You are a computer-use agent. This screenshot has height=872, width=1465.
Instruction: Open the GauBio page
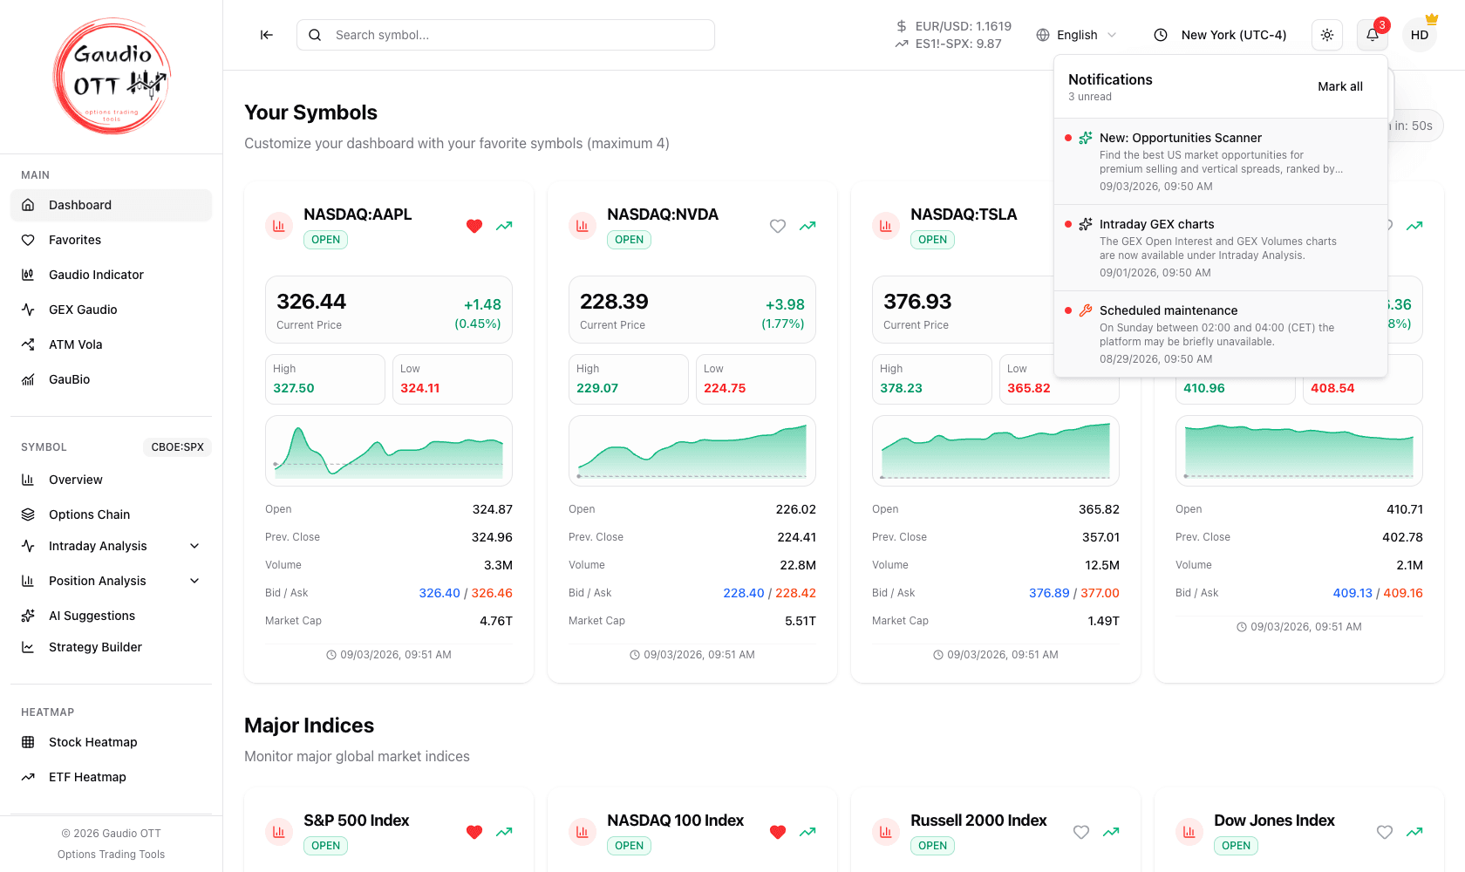112,379
